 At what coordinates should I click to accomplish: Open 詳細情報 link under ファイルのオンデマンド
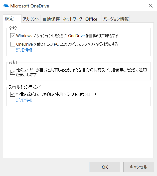pyautogui.click(x=24, y=100)
